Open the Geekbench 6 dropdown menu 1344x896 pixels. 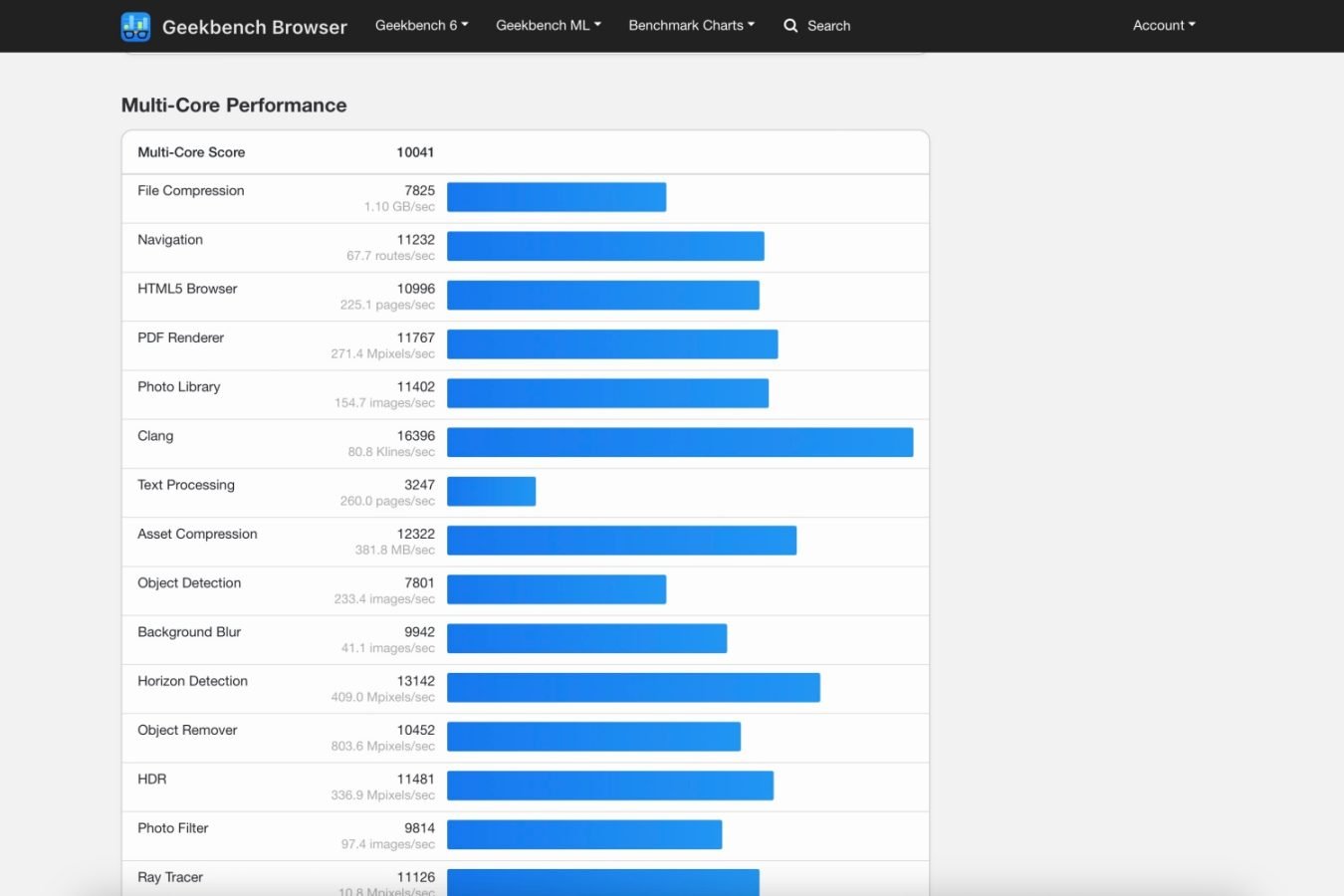pyautogui.click(x=421, y=25)
